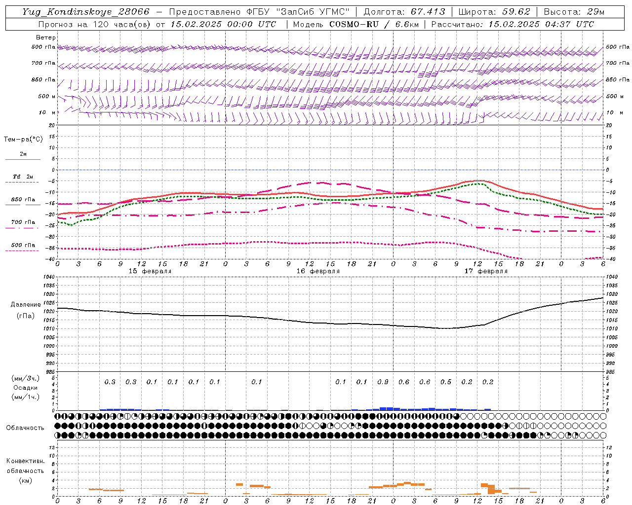The image size is (632, 505).
Task: Click the "Td 2м" dew point legend entry
Action: [x=23, y=177]
